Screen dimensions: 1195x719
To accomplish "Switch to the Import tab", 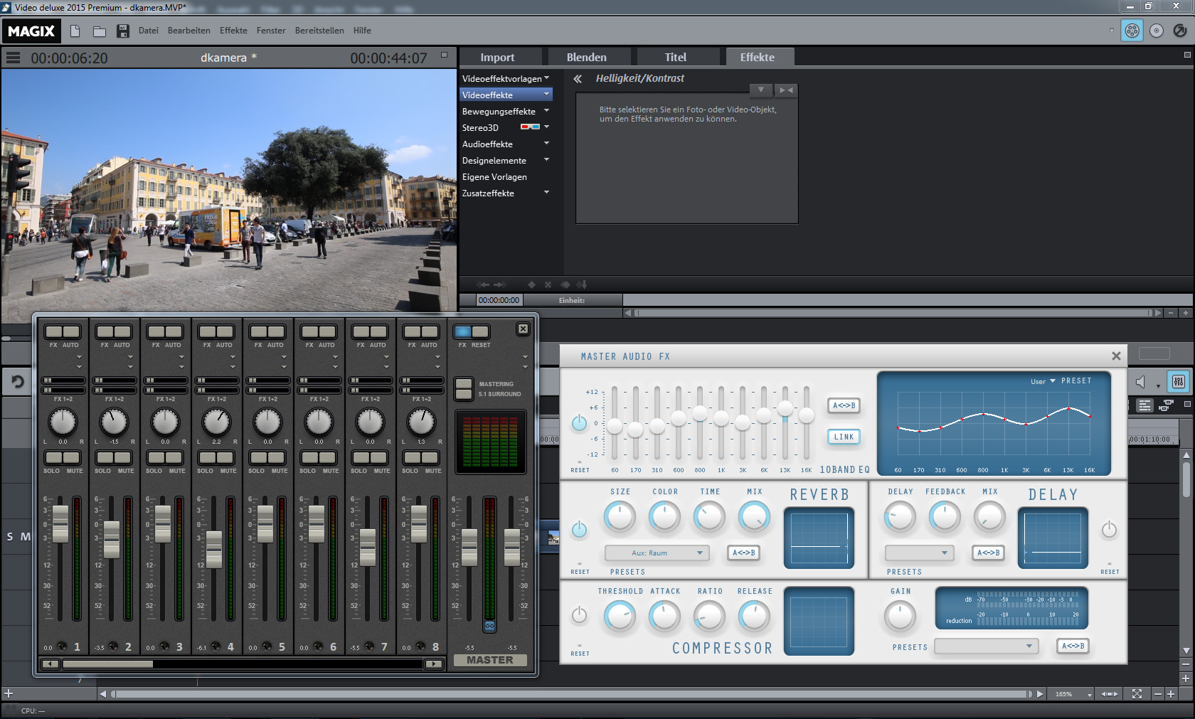I will pos(499,56).
